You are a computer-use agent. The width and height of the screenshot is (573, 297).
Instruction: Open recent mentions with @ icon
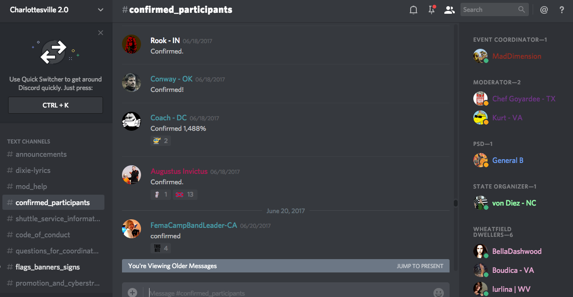point(544,9)
